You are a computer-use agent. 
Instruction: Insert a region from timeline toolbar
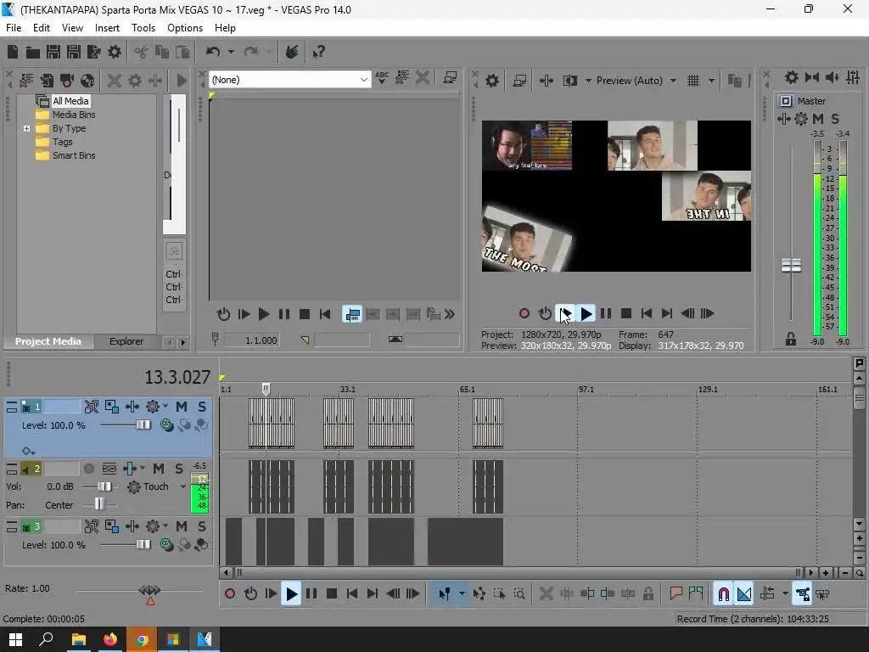[x=696, y=594]
